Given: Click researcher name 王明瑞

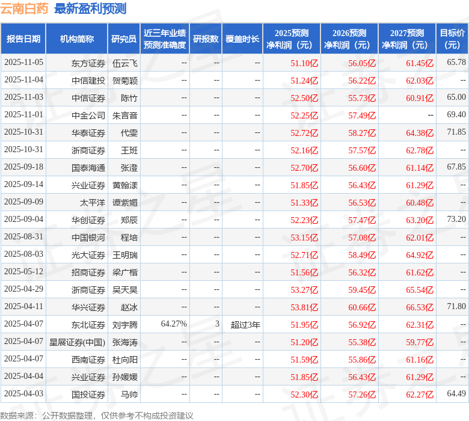Looking at the screenshot, I should point(125,255).
